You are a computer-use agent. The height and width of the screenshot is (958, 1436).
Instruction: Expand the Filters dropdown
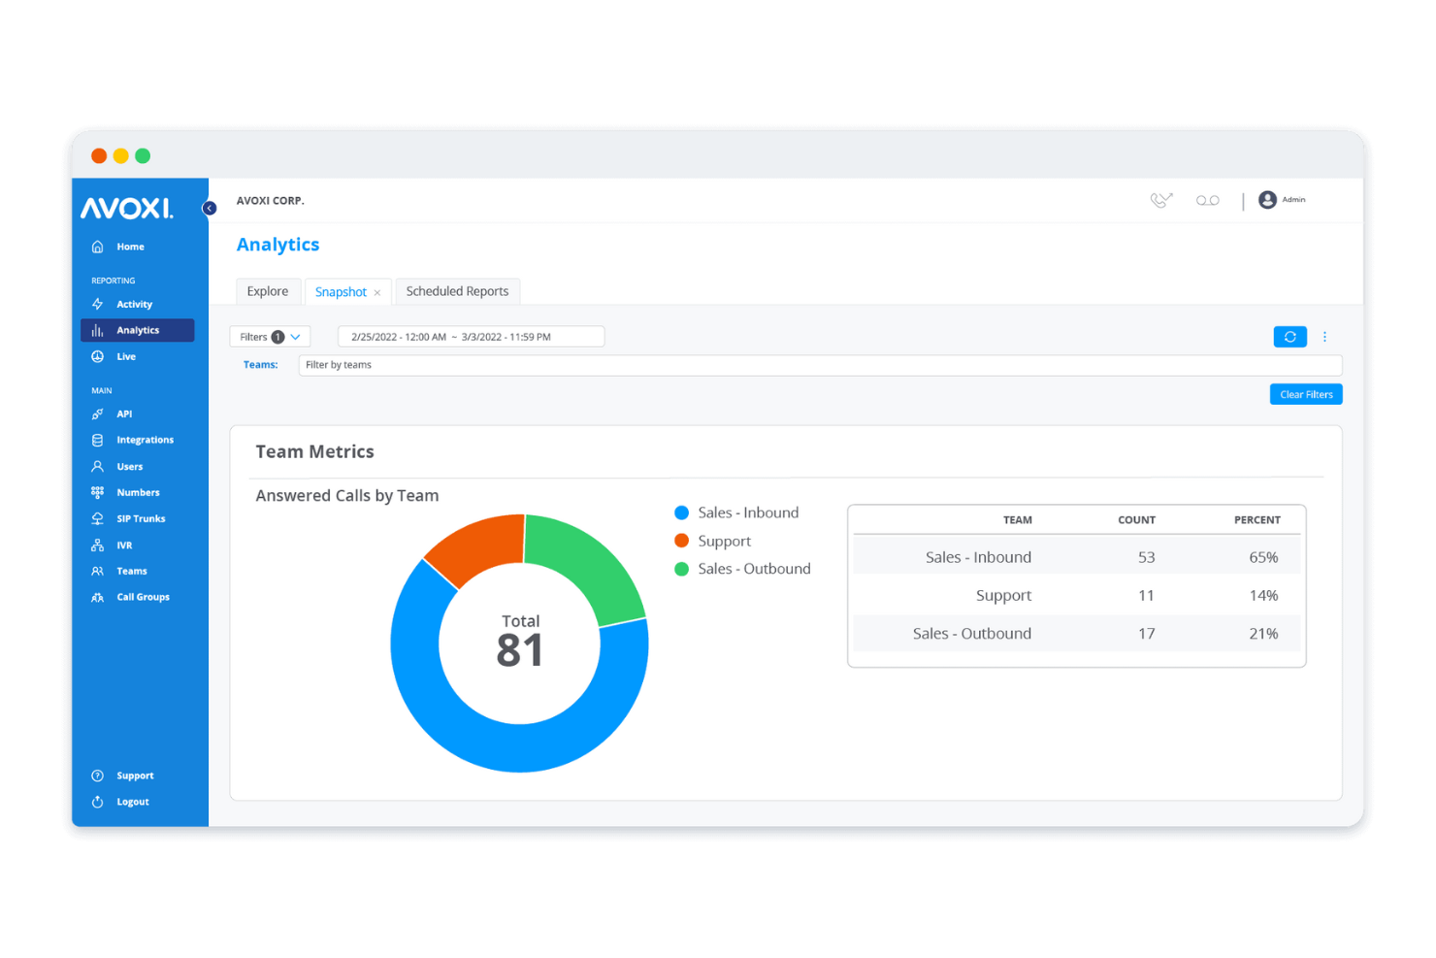(270, 337)
